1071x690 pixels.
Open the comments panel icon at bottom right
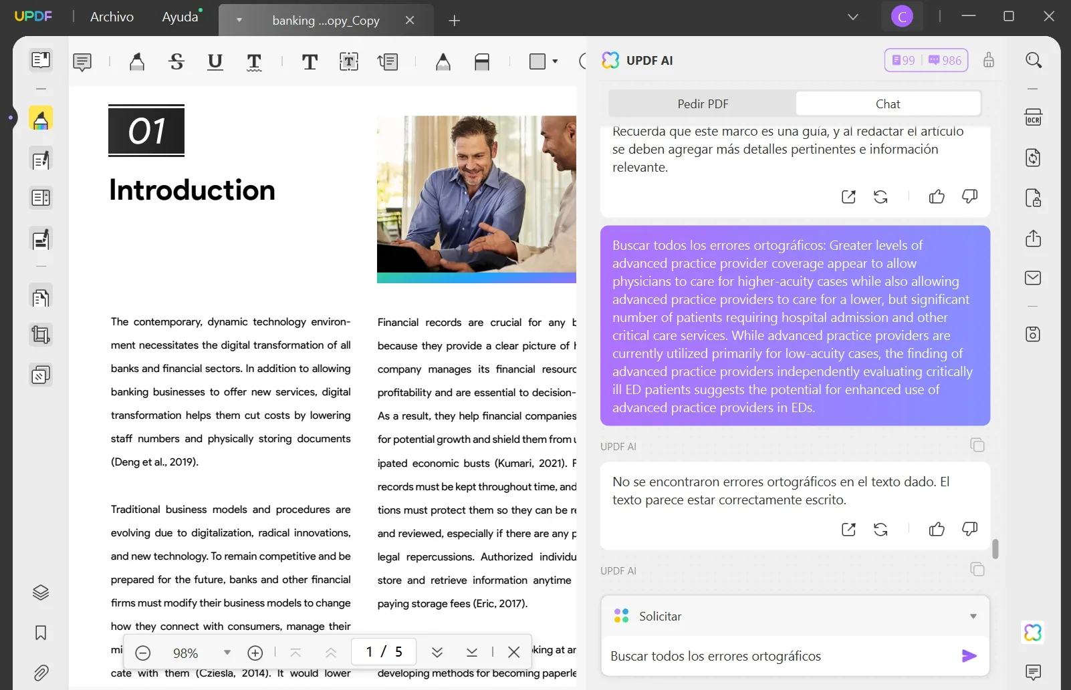pyautogui.click(x=1034, y=672)
